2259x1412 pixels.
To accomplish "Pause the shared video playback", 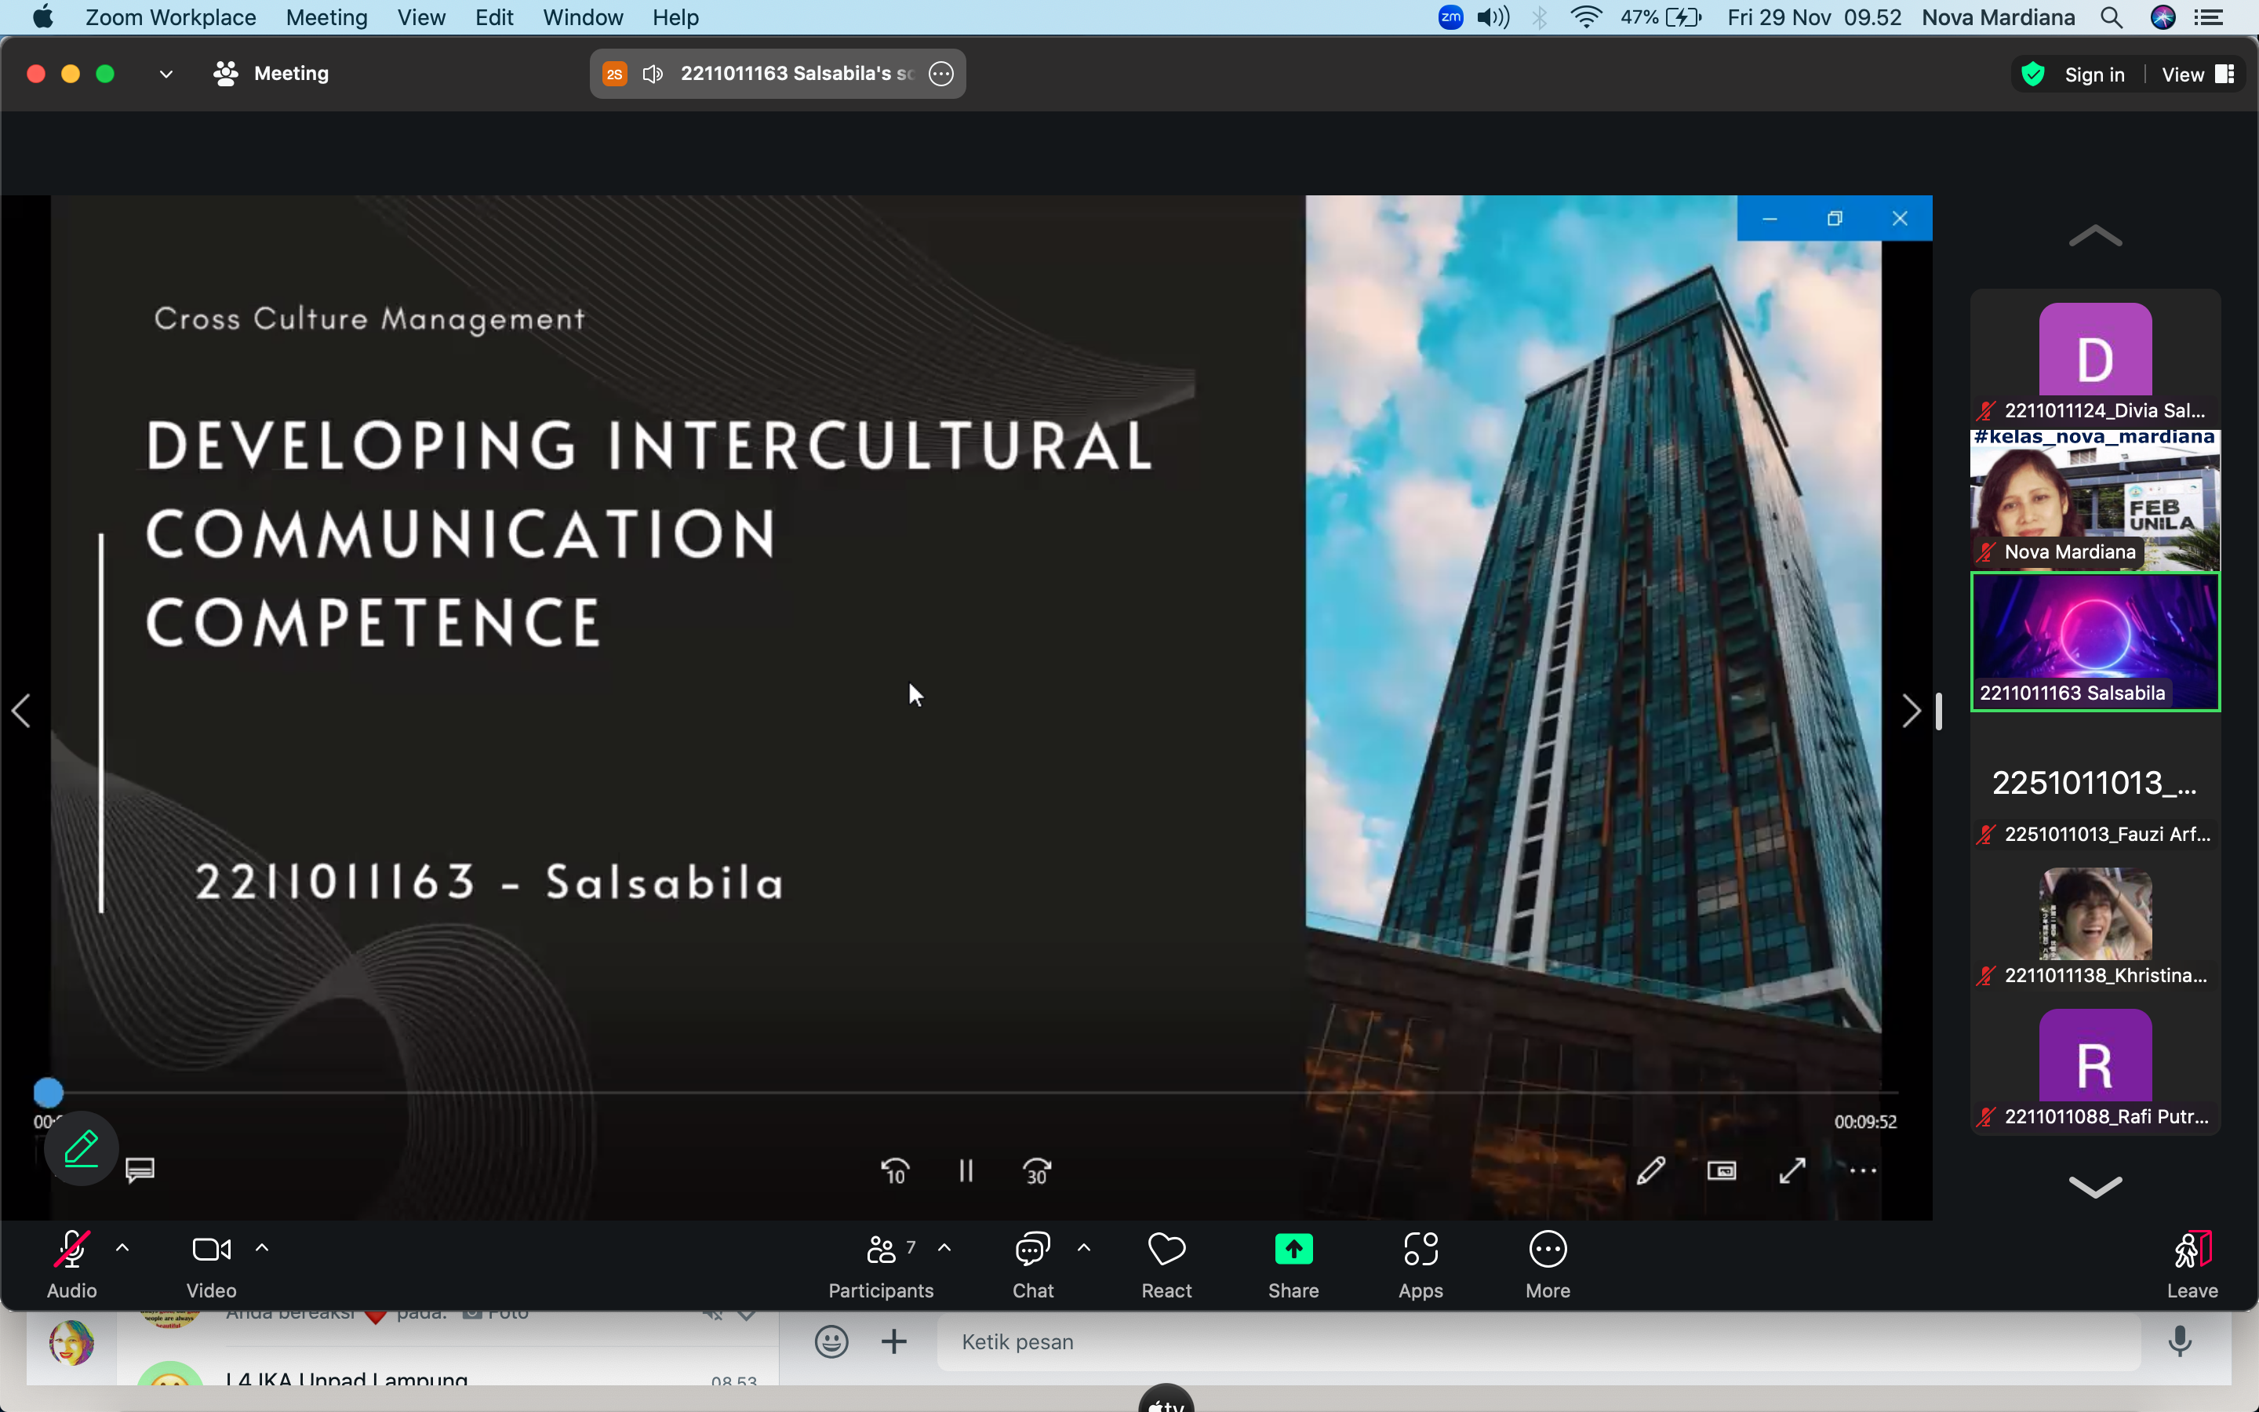I will tap(966, 1170).
